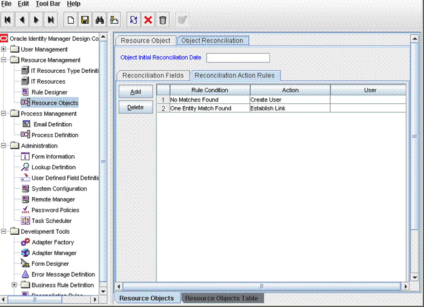Click the Process Definition icon
424x307 pixels.
pos(25,135)
